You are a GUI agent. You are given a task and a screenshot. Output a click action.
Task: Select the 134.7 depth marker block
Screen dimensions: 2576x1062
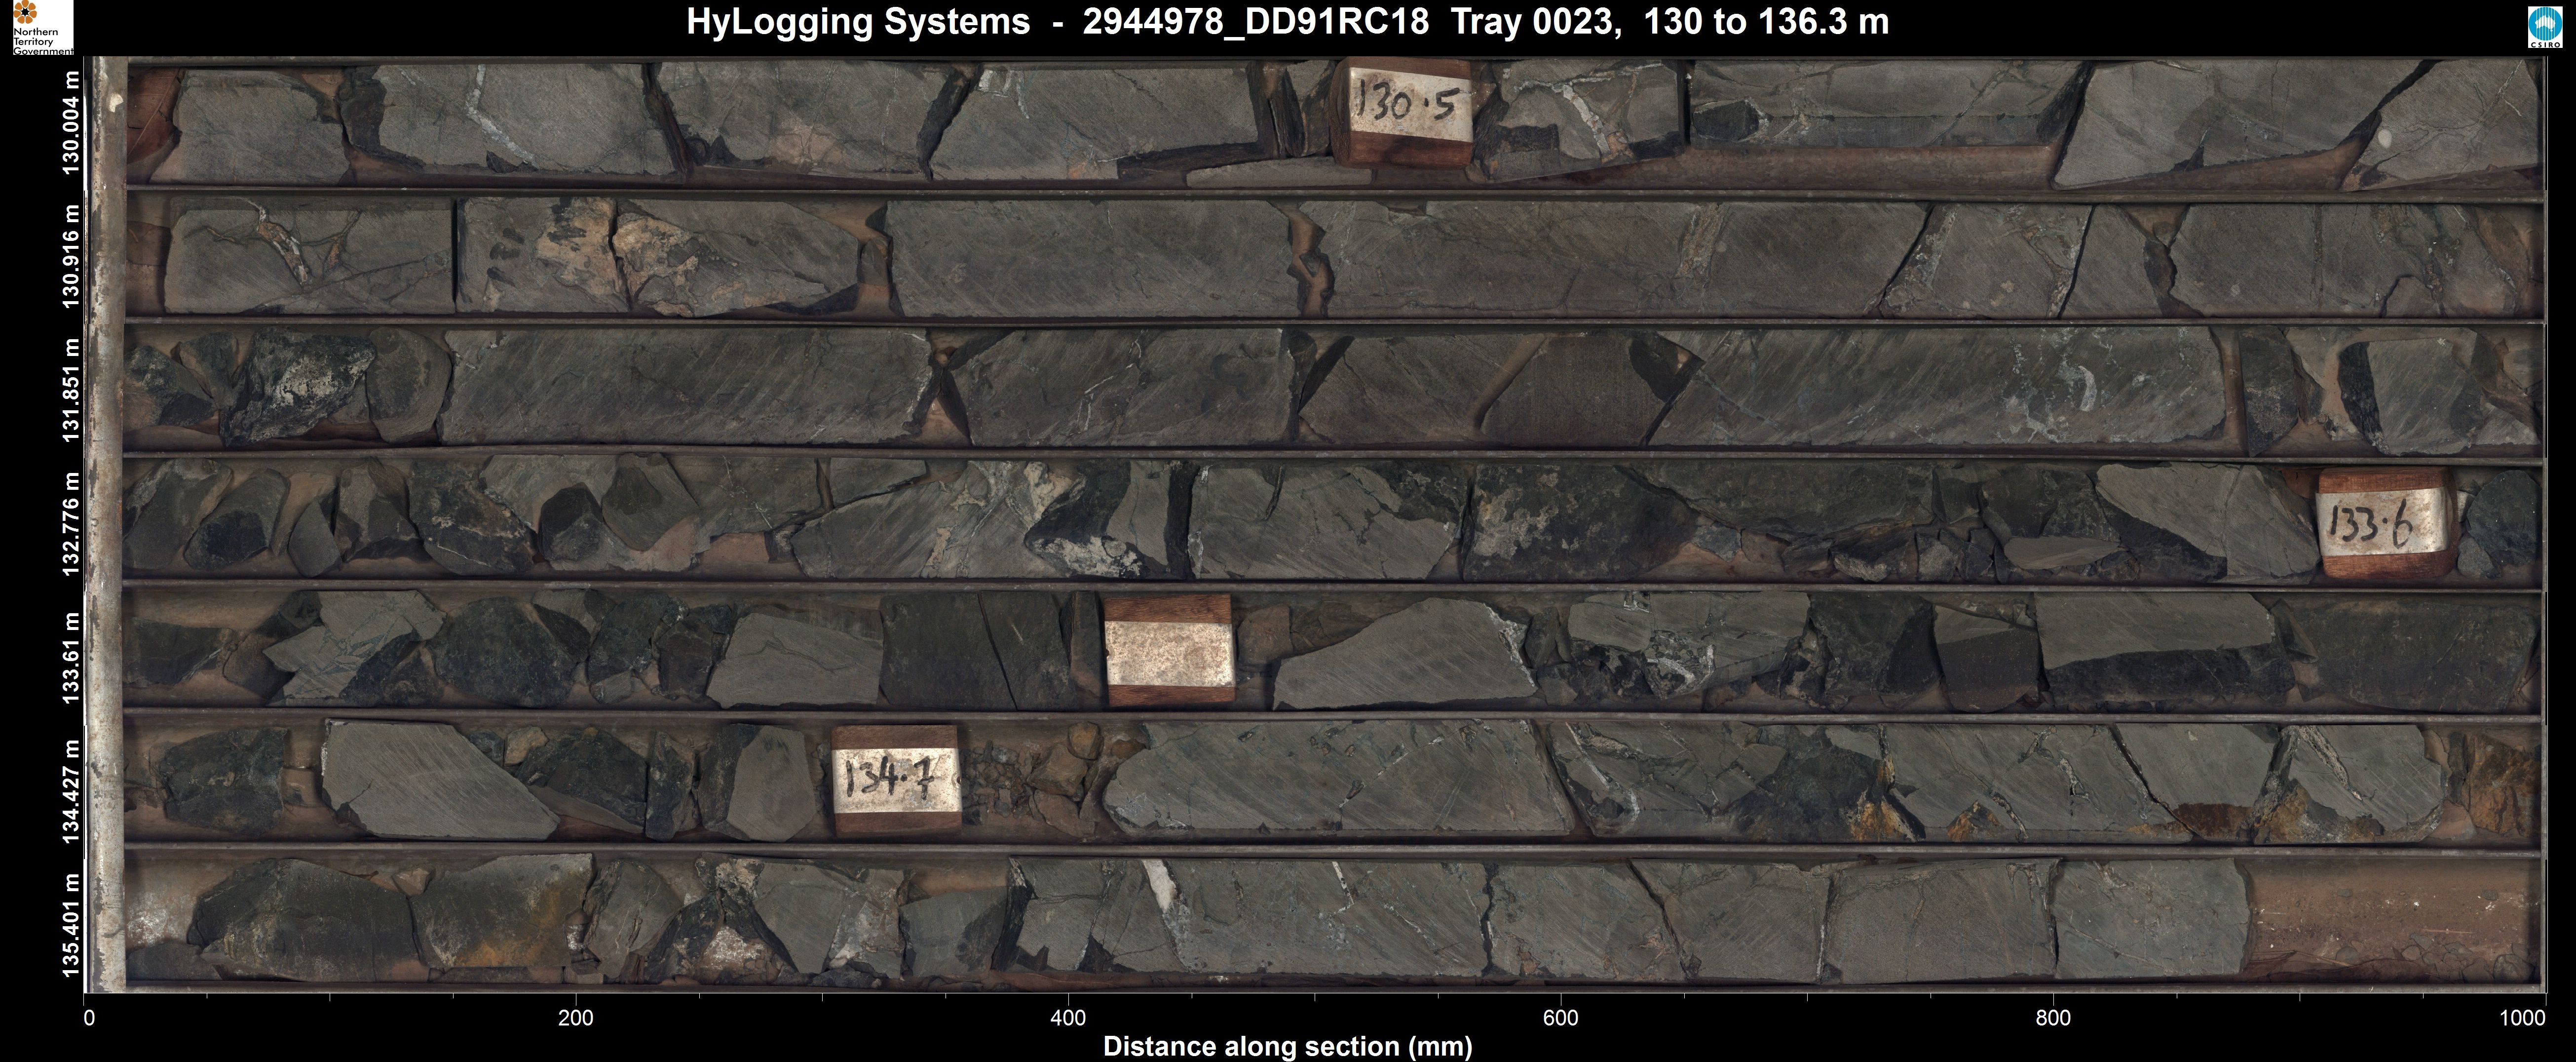click(x=896, y=780)
